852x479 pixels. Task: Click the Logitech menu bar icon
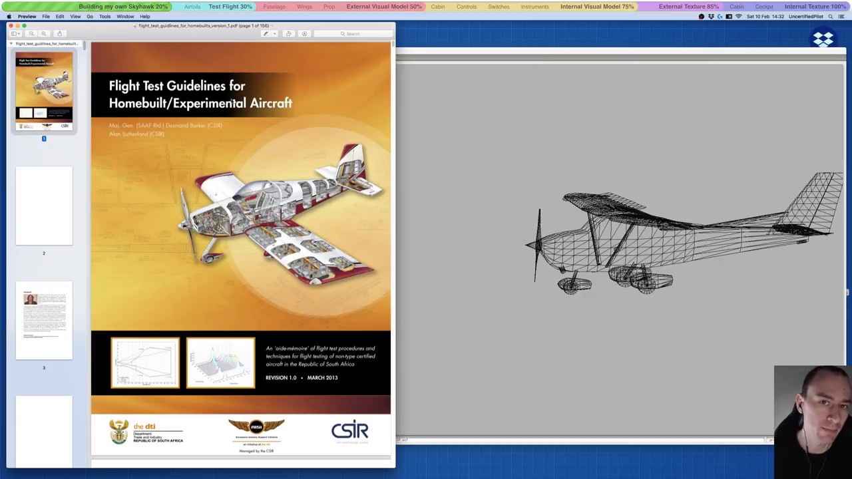(x=720, y=16)
